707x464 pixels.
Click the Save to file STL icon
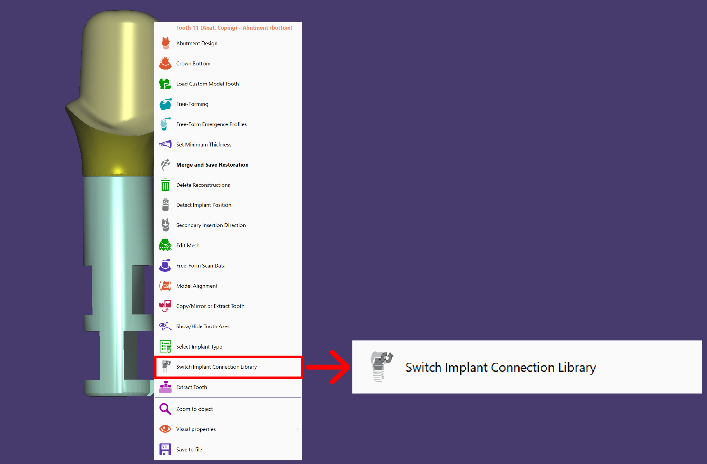pyautogui.click(x=165, y=449)
